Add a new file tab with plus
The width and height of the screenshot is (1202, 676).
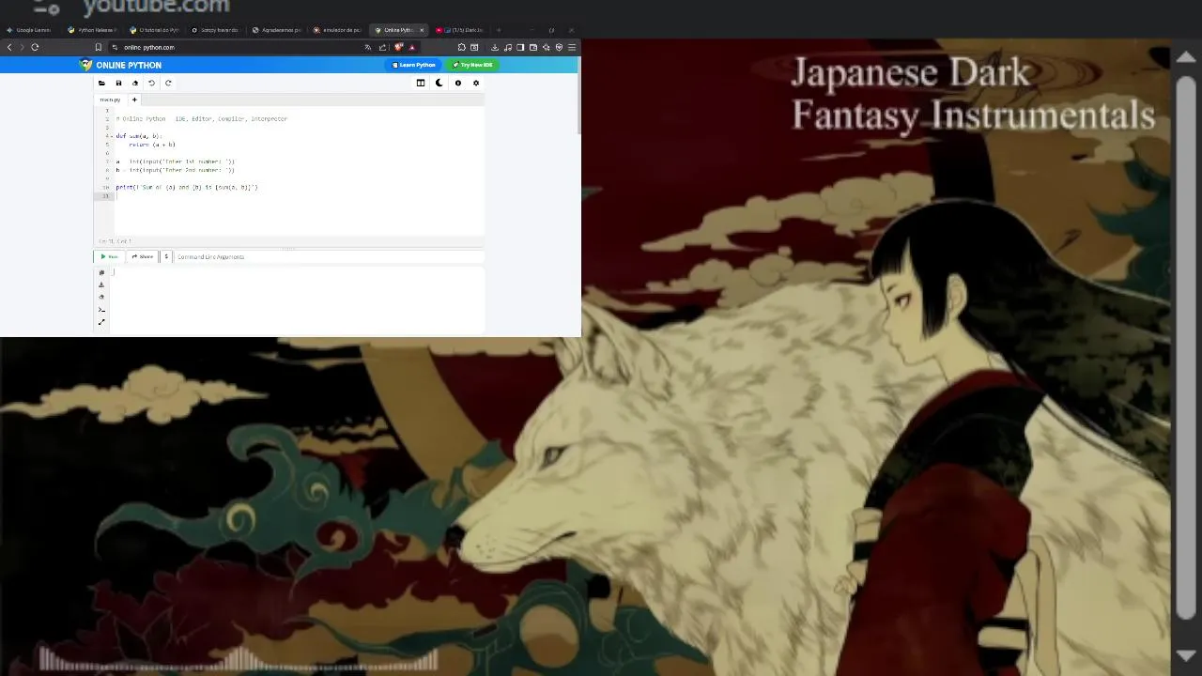click(134, 100)
